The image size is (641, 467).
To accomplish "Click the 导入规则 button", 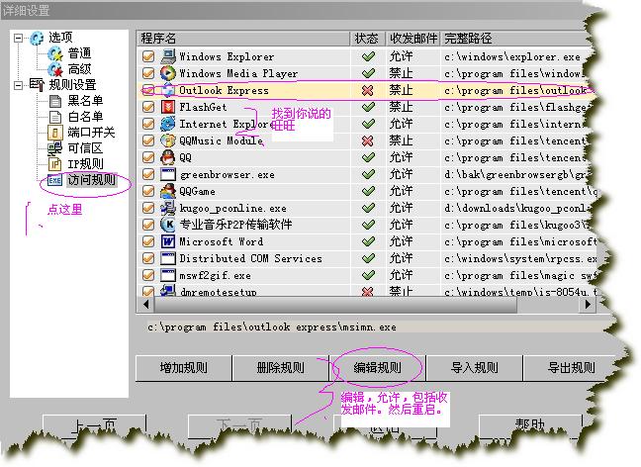I will click(474, 368).
